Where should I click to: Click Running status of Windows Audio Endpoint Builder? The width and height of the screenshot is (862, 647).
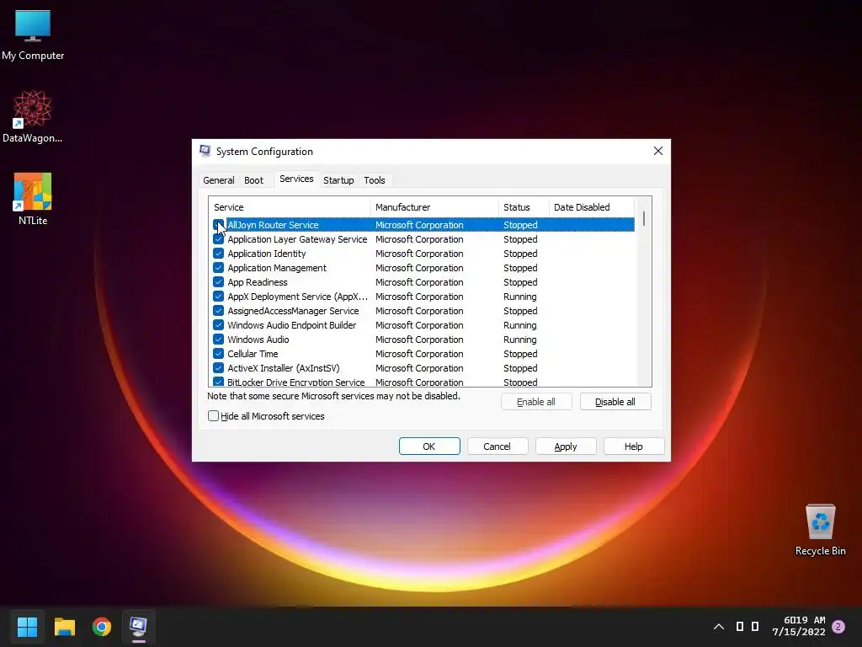pyautogui.click(x=519, y=325)
